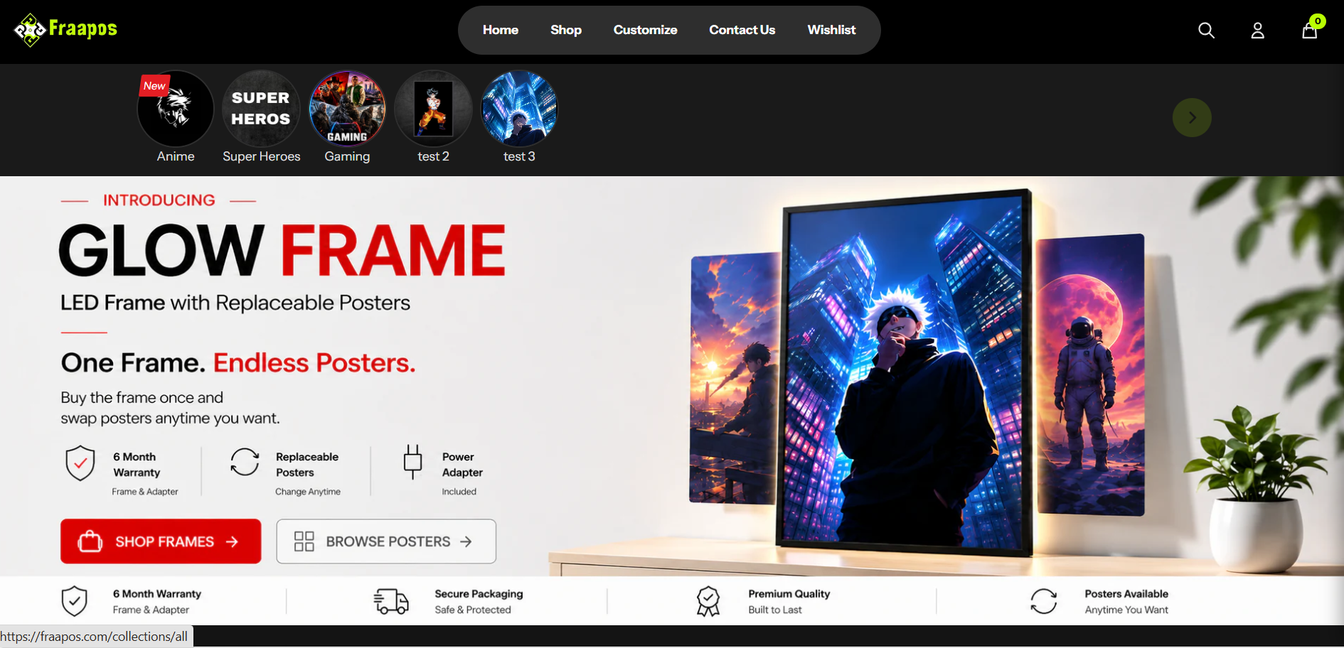Click 'Safe & Protected' subtext
Viewport: 1344px width, 648px height.
[473, 610]
